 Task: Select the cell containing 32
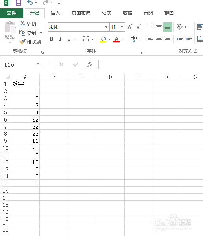point(25,120)
